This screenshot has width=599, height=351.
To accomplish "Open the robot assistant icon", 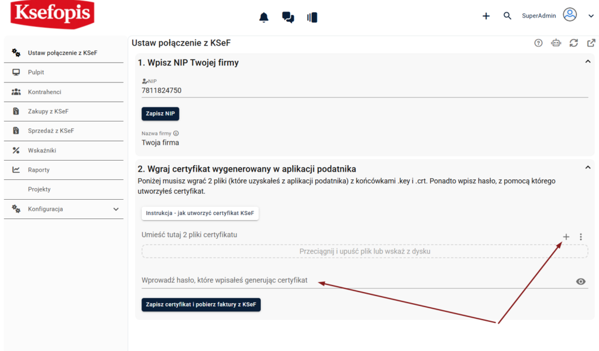I will pyautogui.click(x=556, y=43).
